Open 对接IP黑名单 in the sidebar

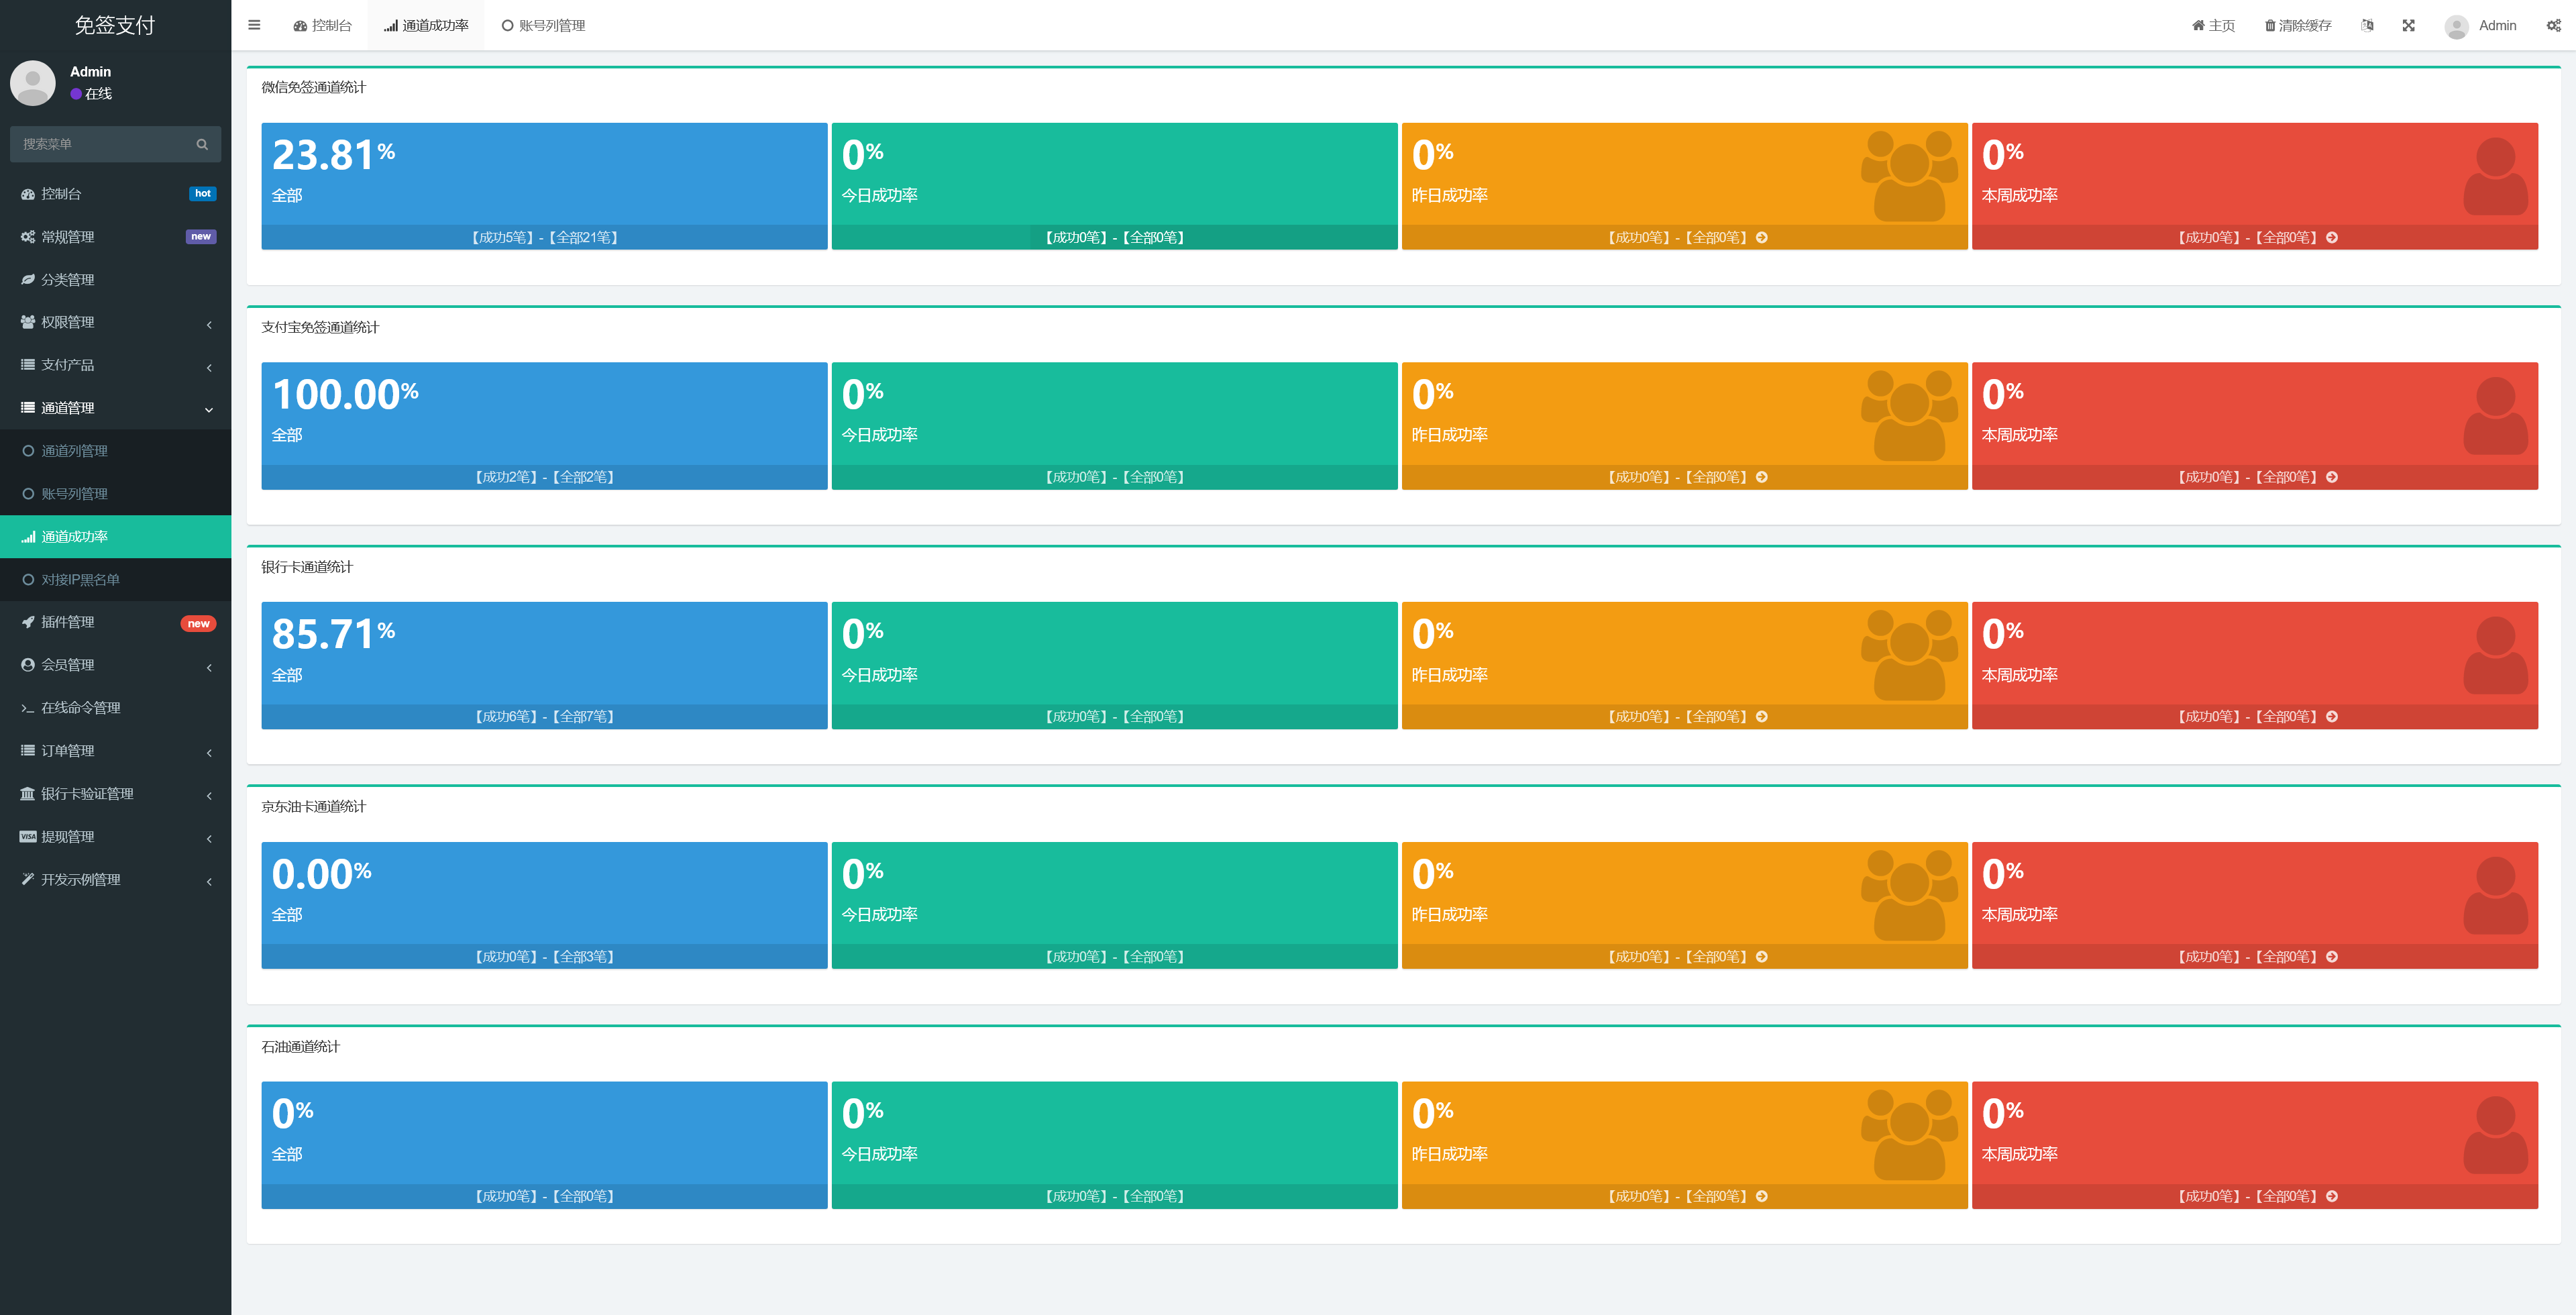tap(115, 580)
